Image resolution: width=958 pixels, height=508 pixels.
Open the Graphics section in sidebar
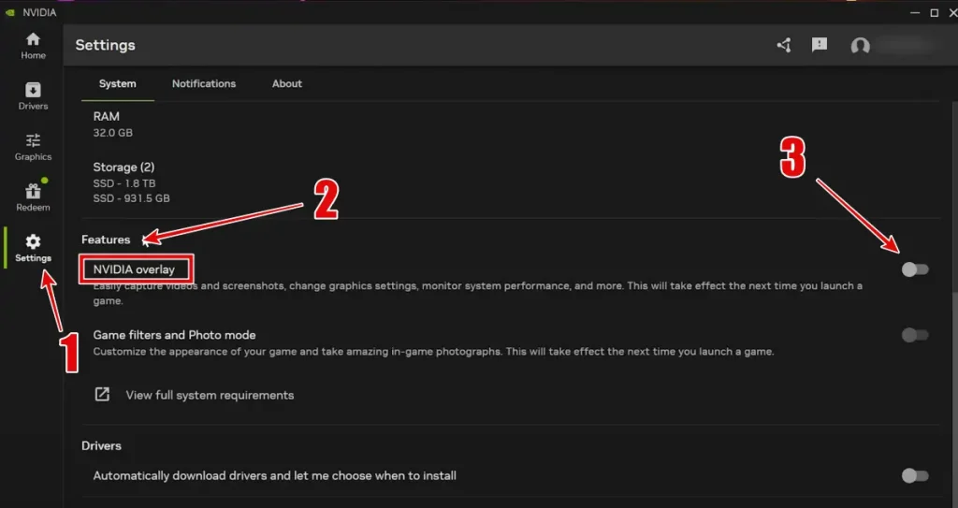33,147
